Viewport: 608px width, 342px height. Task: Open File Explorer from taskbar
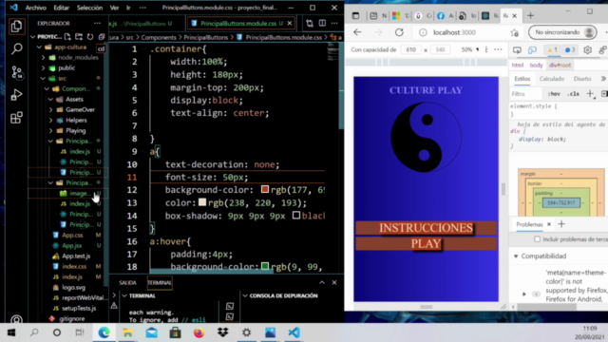127,332
